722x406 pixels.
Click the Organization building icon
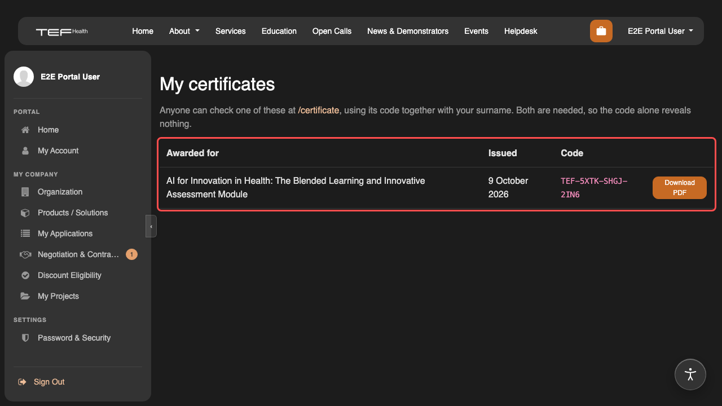pyautogui.click(x=25, y=192)
